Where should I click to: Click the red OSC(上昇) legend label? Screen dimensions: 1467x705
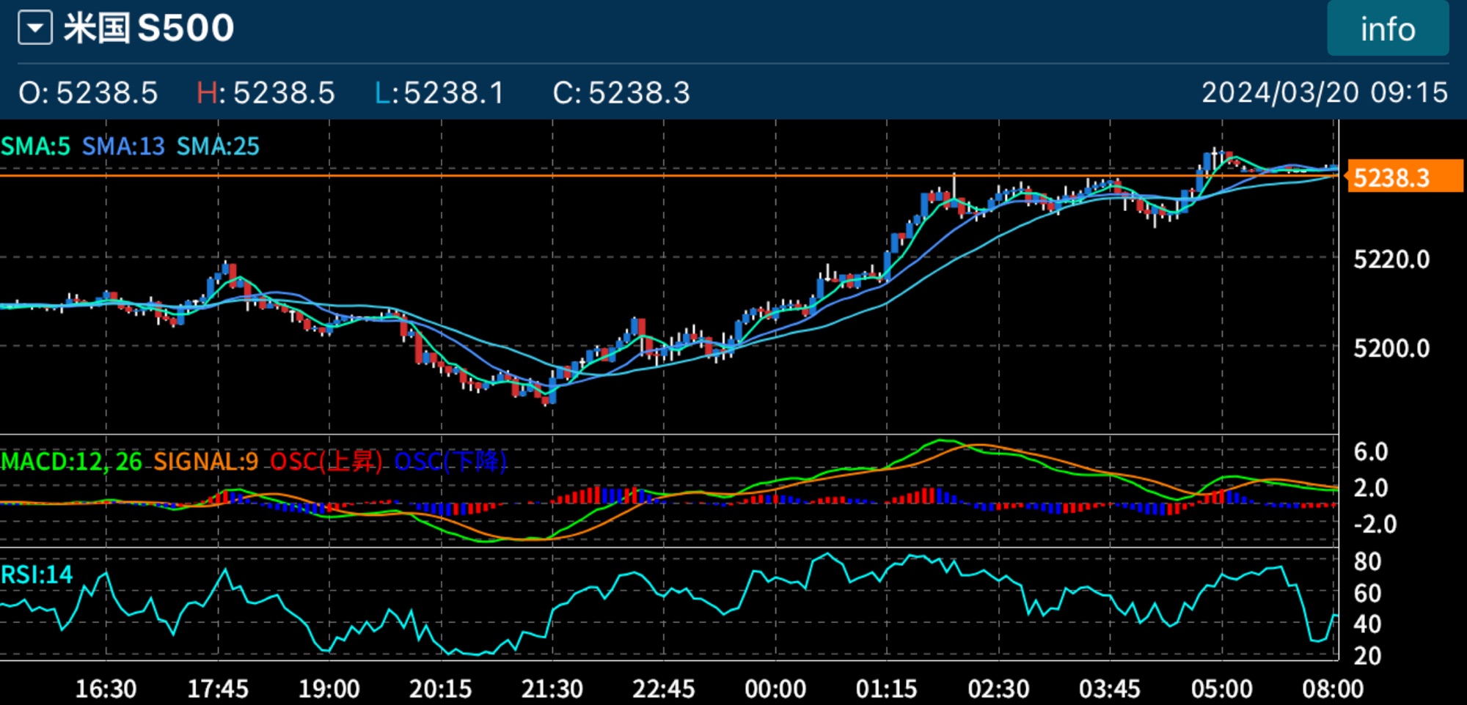pyautogui.click(x=326, y=462)
